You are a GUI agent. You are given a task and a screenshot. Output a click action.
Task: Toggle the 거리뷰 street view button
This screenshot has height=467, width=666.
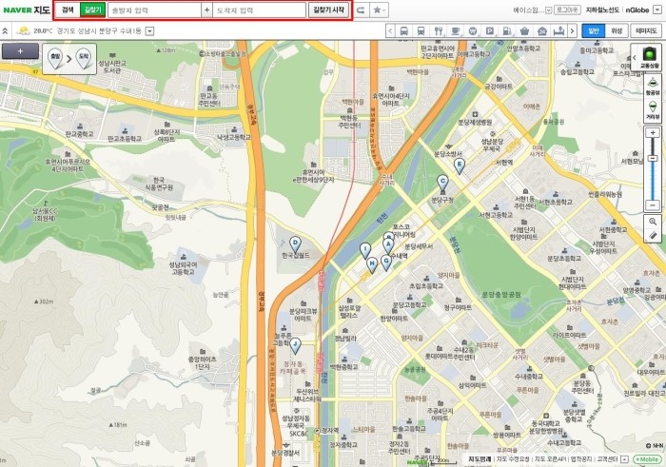click(653, 110)
